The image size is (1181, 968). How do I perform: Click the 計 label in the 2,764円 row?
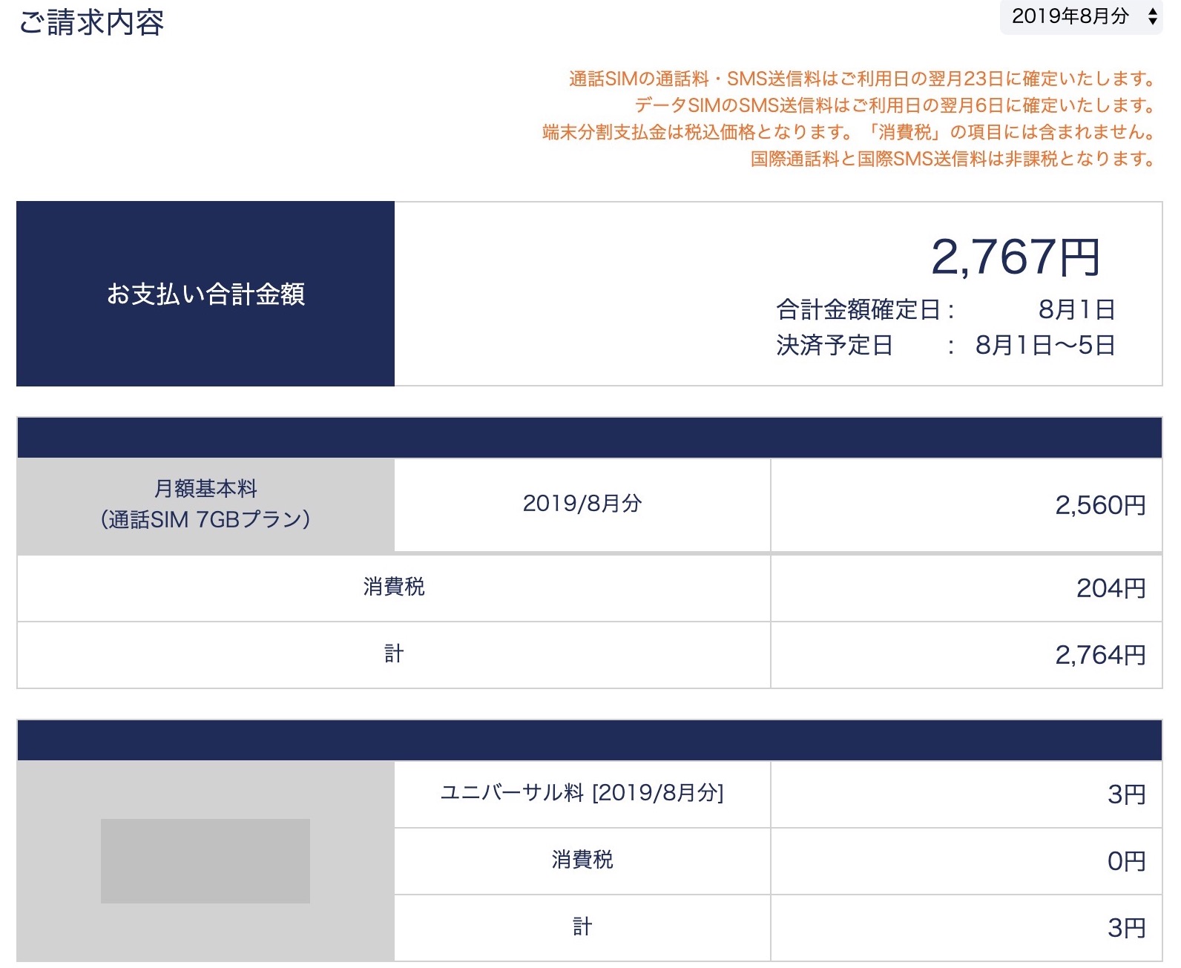pyautogui.click(x=394, y=654)
